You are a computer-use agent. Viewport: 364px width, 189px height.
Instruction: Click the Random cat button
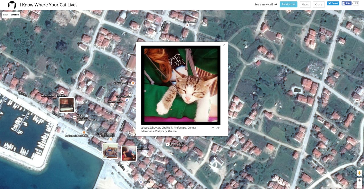288,4
